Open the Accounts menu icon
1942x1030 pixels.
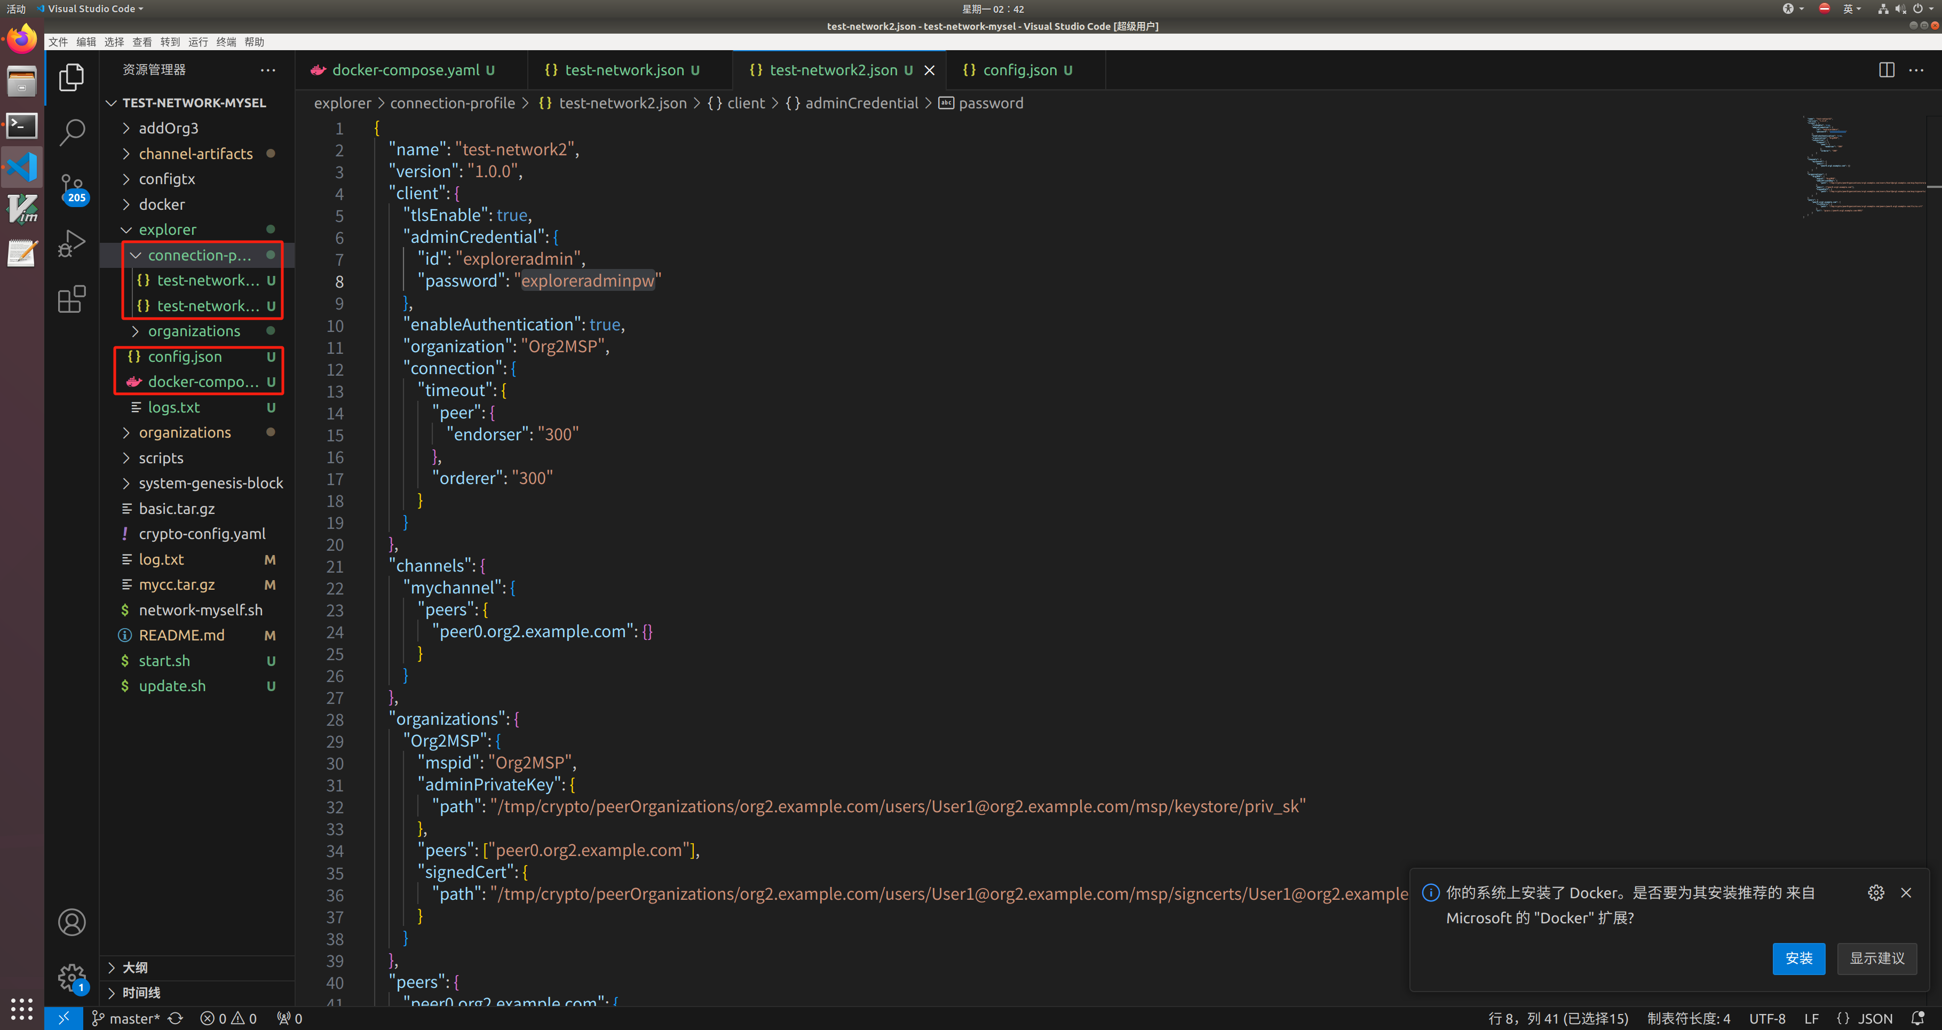pyautogui.click(x=72, y=922)
